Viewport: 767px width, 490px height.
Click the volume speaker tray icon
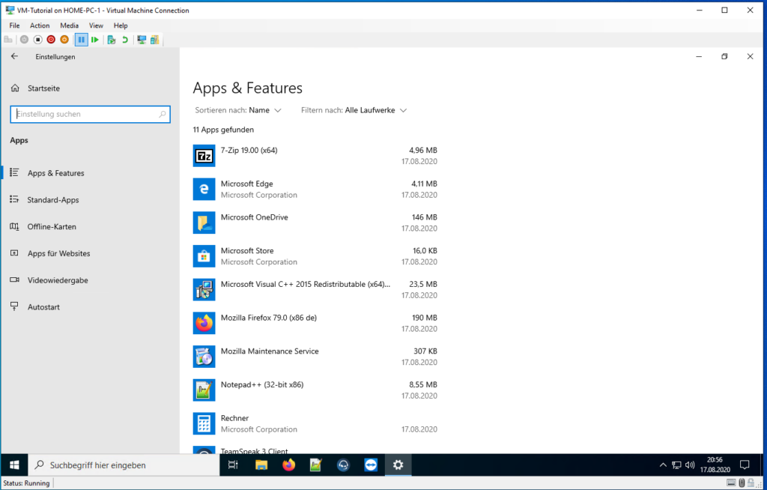pos(690,465)
